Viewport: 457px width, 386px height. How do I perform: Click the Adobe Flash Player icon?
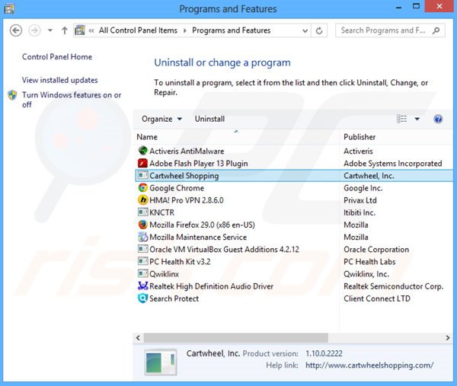[x=142, y=164]
